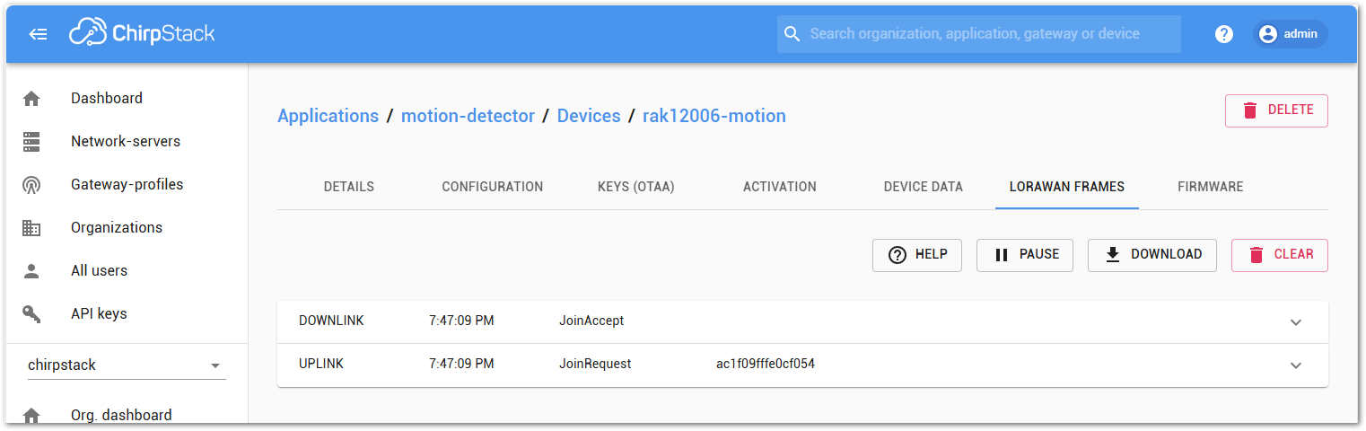Open Network-servers in the sidebar
This screenshot has height=431, width=1366.
pos(126,142)
